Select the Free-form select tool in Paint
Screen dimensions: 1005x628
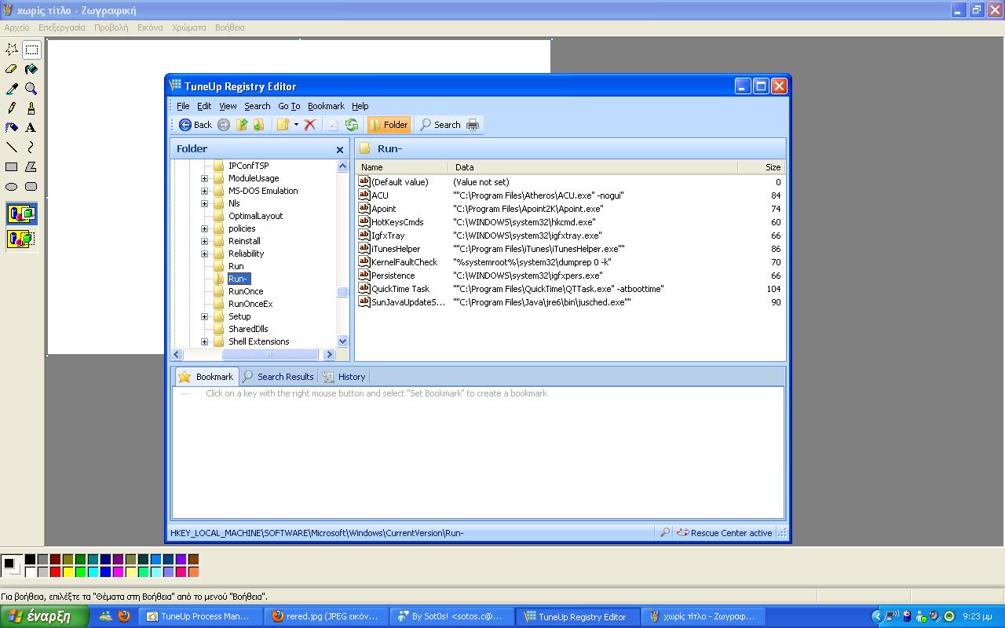point(12,49)
